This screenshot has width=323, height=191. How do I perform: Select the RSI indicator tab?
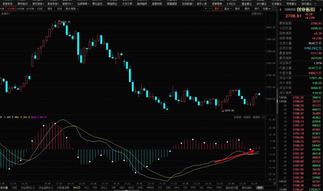[95, 187]
